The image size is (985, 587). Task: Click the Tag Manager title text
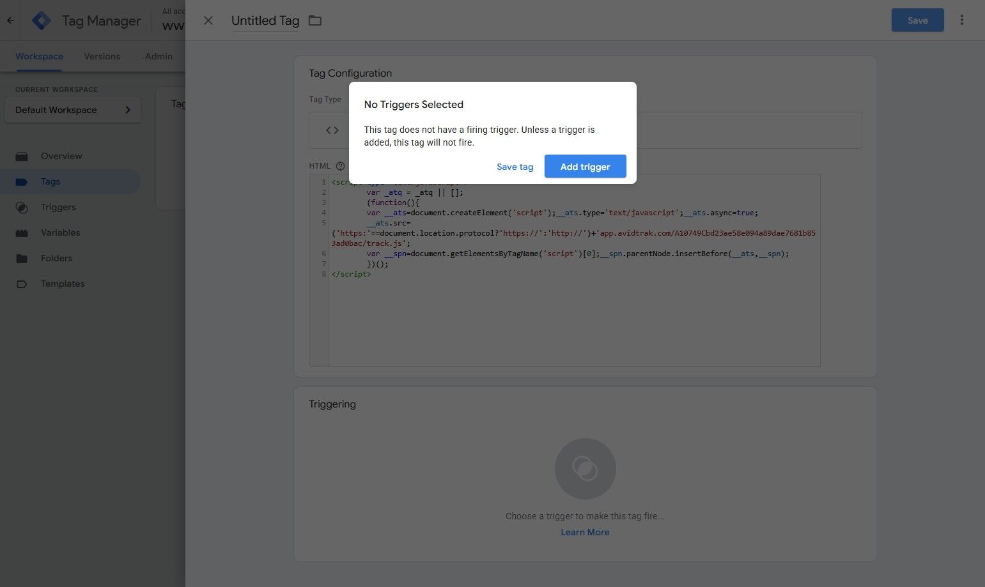click(101, 20)
